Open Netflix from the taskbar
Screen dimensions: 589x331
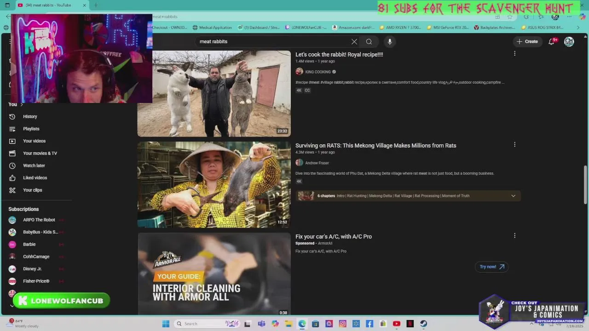410,324
